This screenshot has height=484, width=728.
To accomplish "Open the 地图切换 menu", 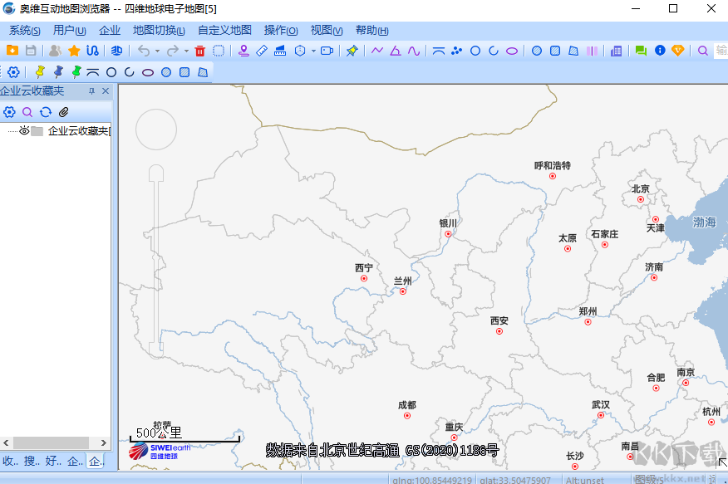I will (x=159, y=31).
